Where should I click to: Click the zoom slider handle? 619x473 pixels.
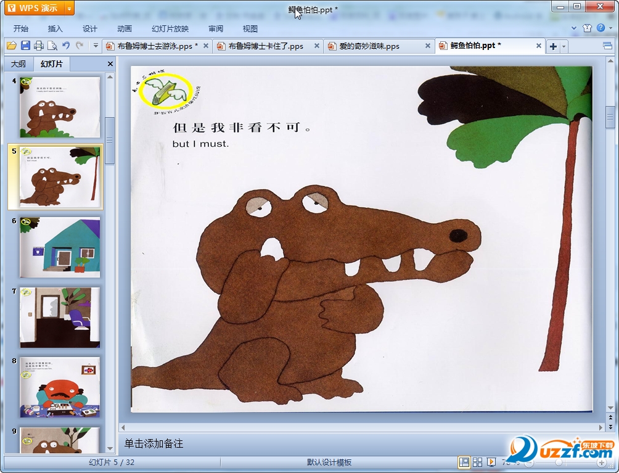559,463
